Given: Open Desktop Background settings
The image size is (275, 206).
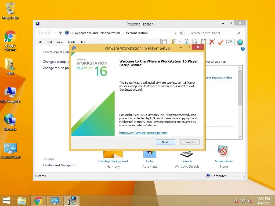Looking at the screenshot, I should [113, 161].
